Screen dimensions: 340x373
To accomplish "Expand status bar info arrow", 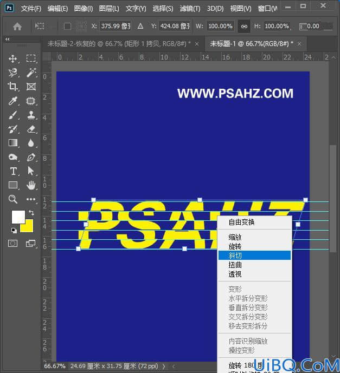I will coord(164,366).
